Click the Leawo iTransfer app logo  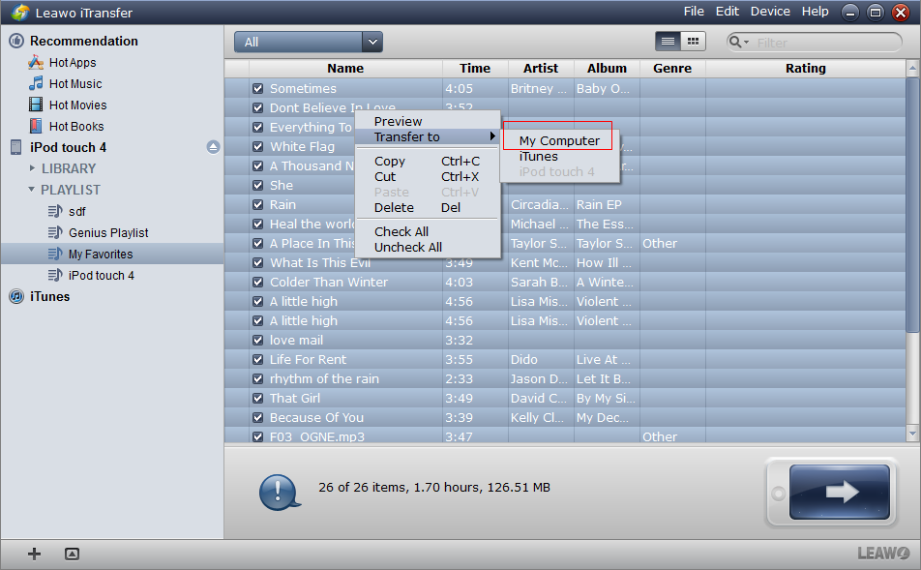20,12
